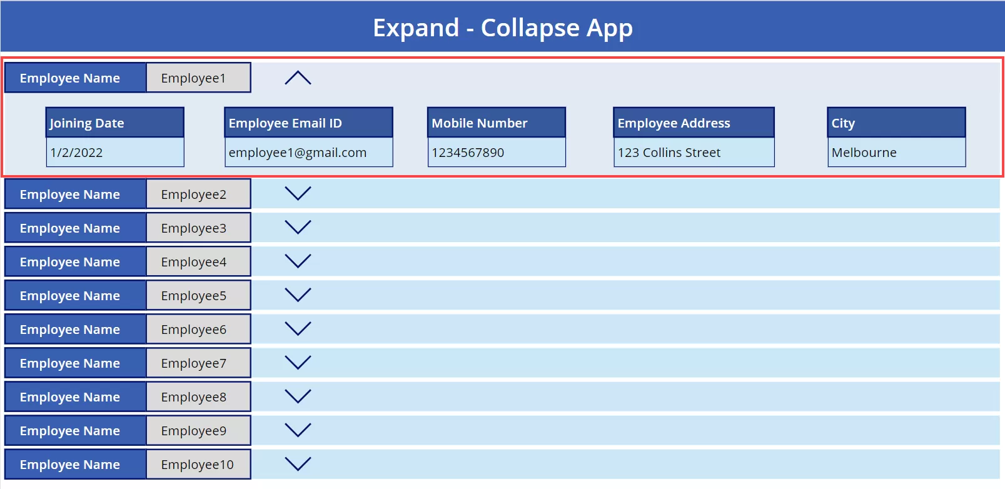Viewport: 1005px width, 489px height.
Task: Expand the Employee10 row chevron
Action: click(298, 464)
